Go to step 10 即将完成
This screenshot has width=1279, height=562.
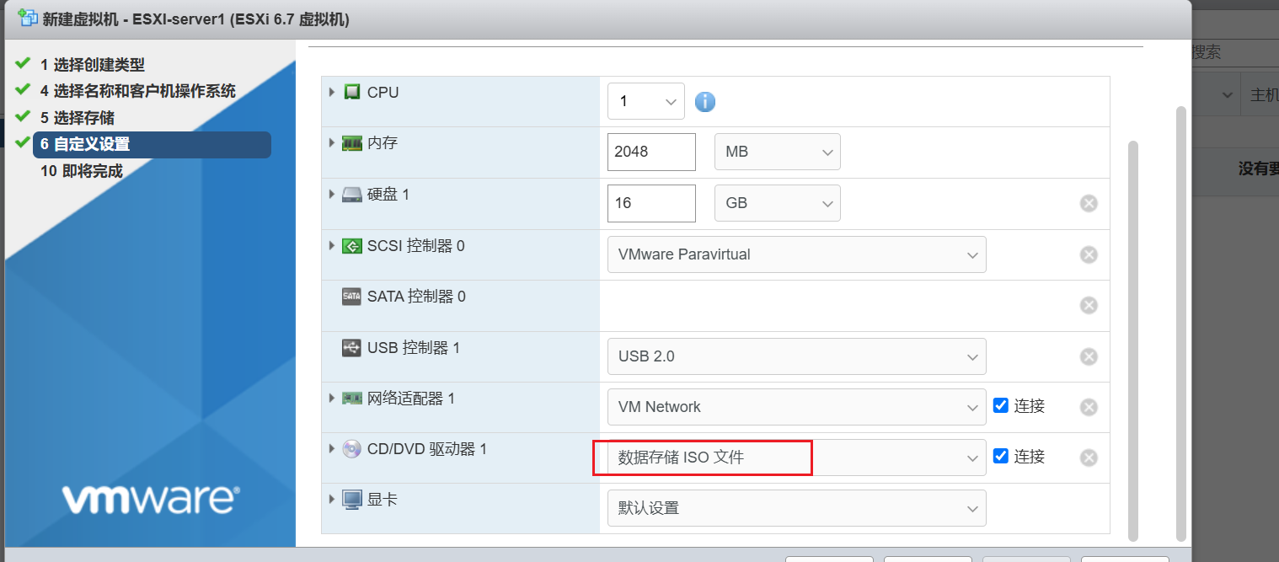(x=82, y=171)
